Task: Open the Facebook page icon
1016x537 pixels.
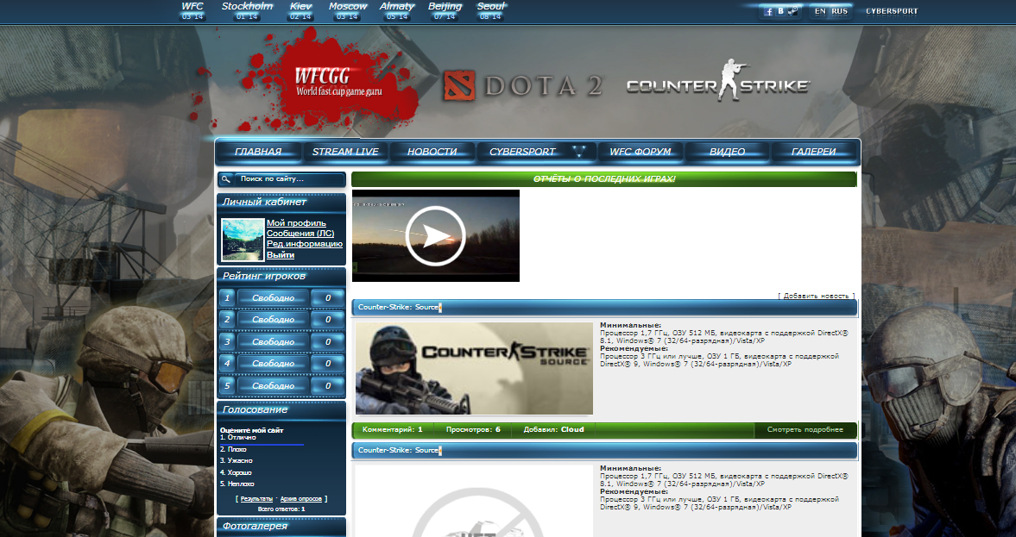Action: [x=768, y=12]
